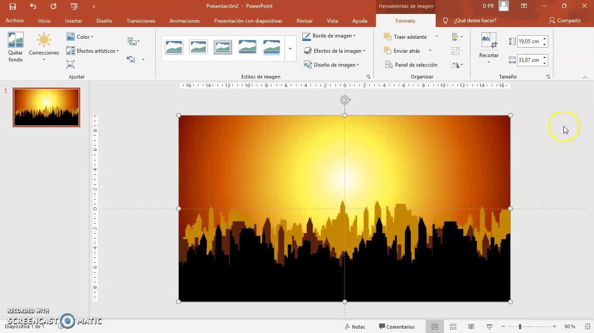This screenshot has width=594, height=333.
Task: Switch to Normal view
Action: coord(435,326)
